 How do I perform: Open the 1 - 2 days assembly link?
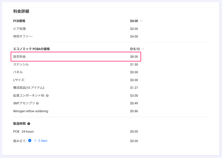[x=41, y=141]
